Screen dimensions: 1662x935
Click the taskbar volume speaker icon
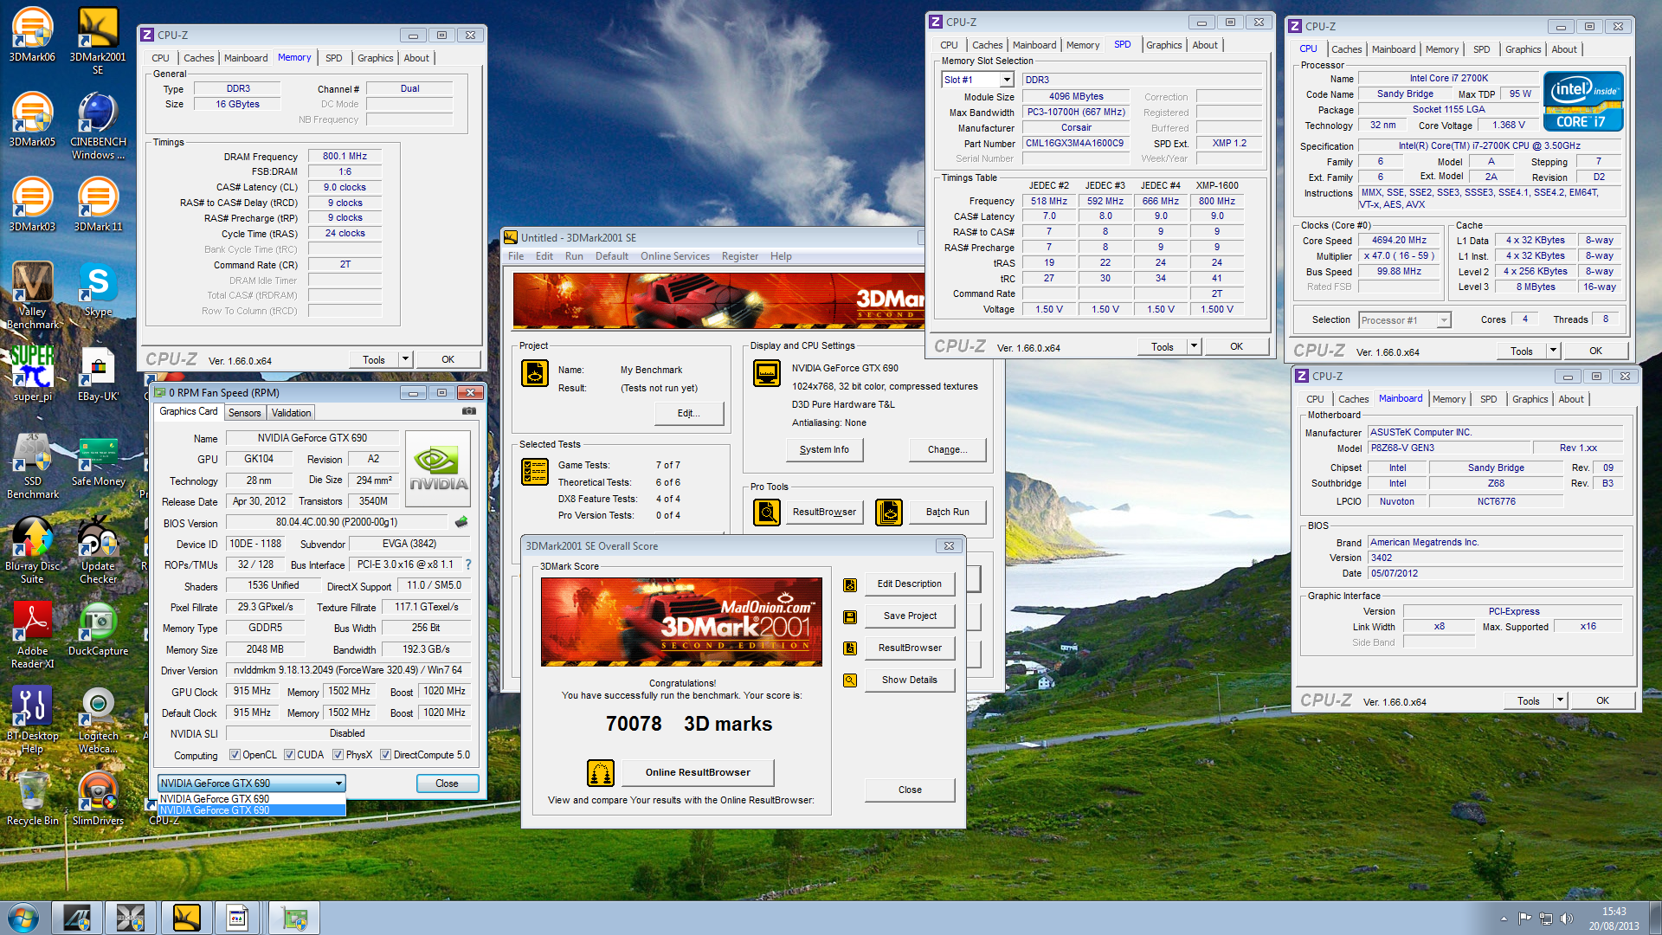point(1566,919)
